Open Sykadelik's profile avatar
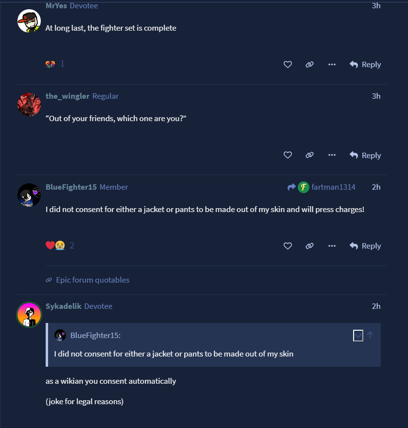Screen dimensions: 408x428 (29, 315)
